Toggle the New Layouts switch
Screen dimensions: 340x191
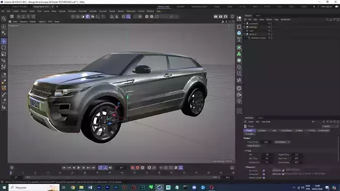(337, 7)
